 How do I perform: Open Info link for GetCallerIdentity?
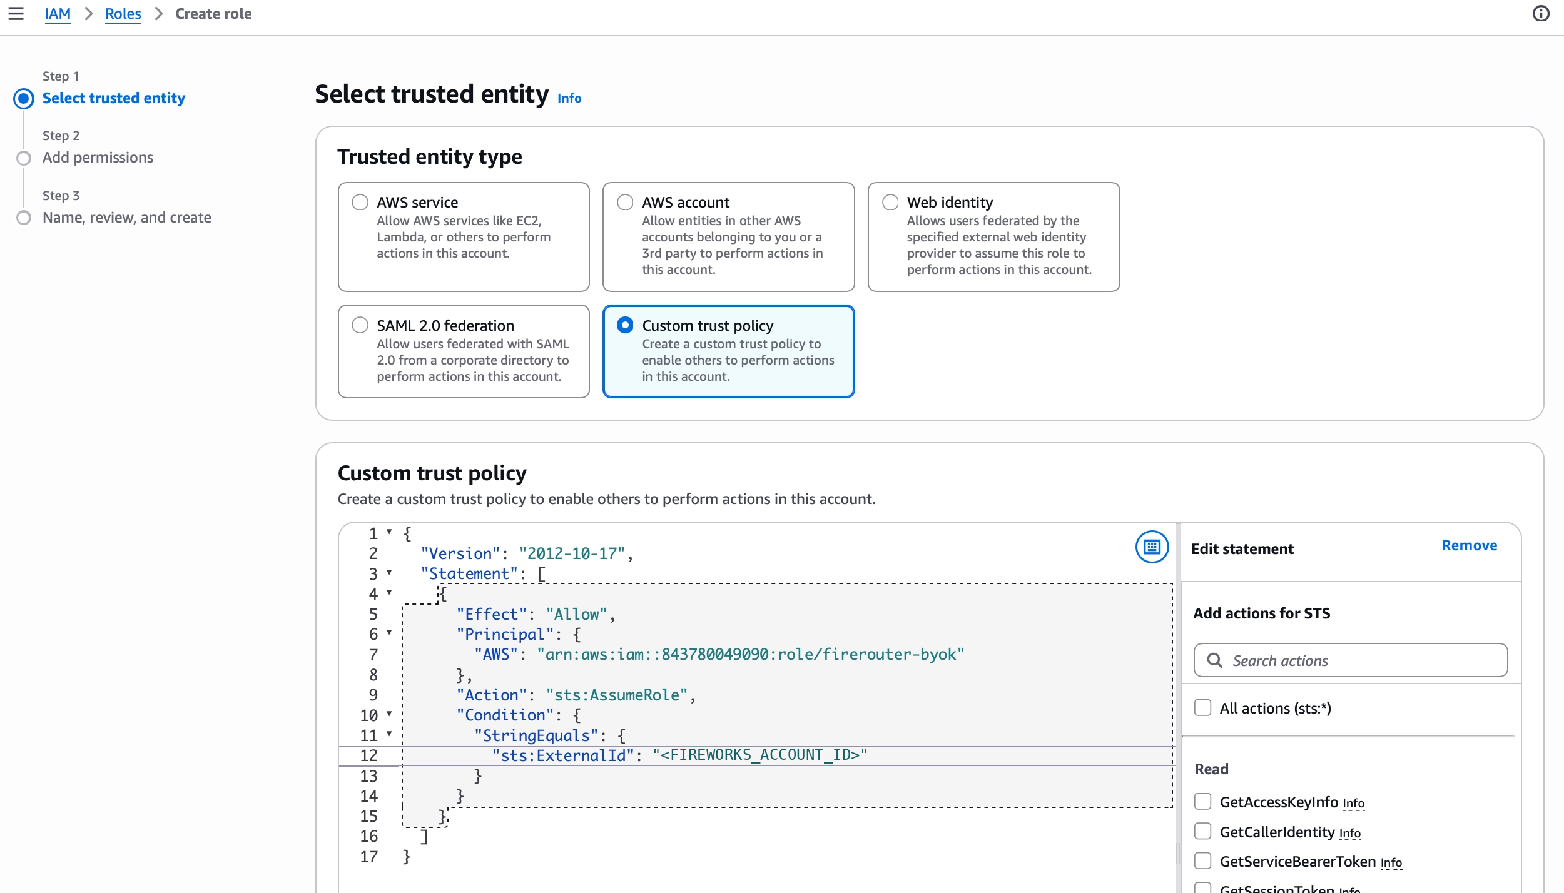click(x=1350, y=834)
